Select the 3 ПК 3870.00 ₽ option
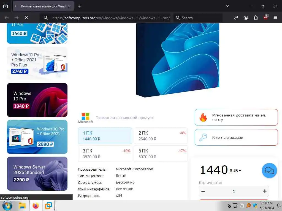282x211 pixels. [x=105, y=154]
